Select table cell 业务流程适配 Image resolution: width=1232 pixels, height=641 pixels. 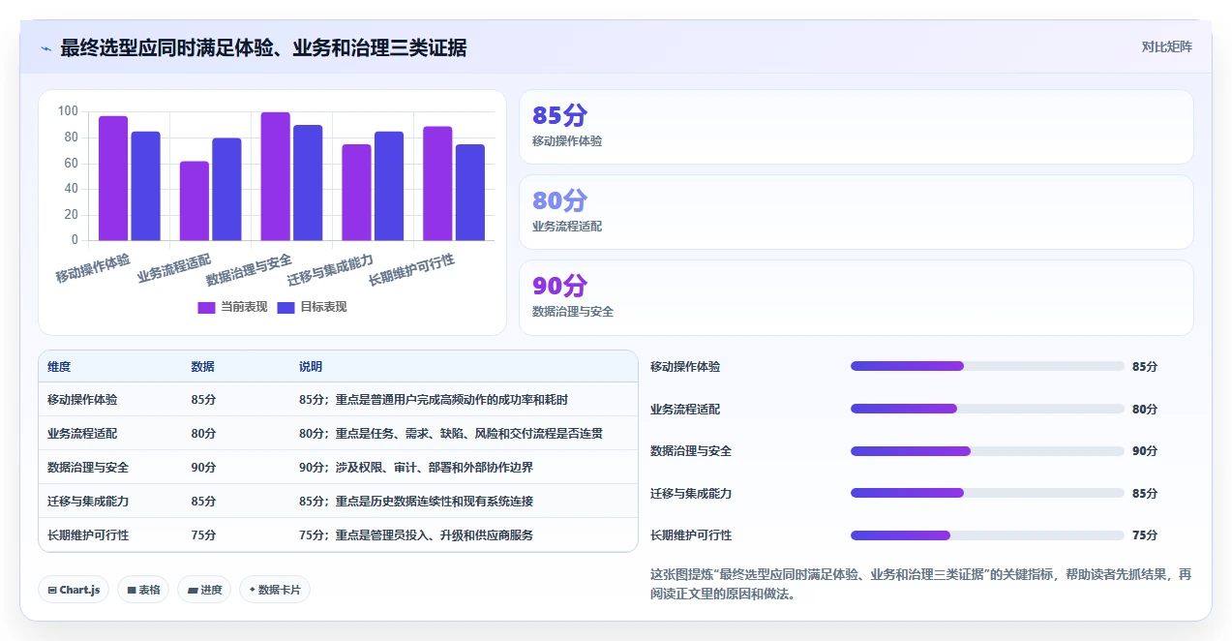(82, 433)
